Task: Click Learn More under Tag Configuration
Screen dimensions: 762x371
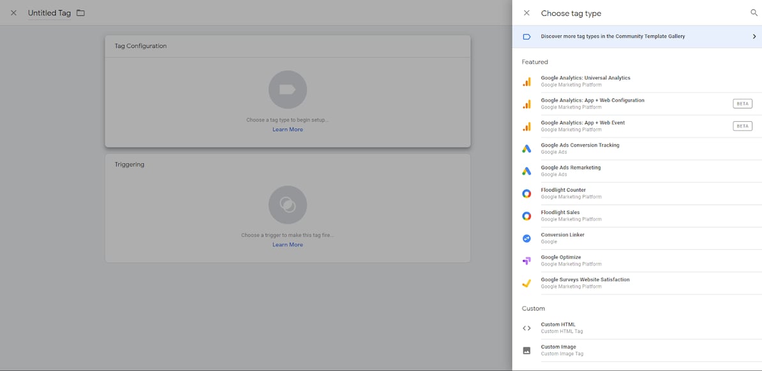Action: point(287,129)
